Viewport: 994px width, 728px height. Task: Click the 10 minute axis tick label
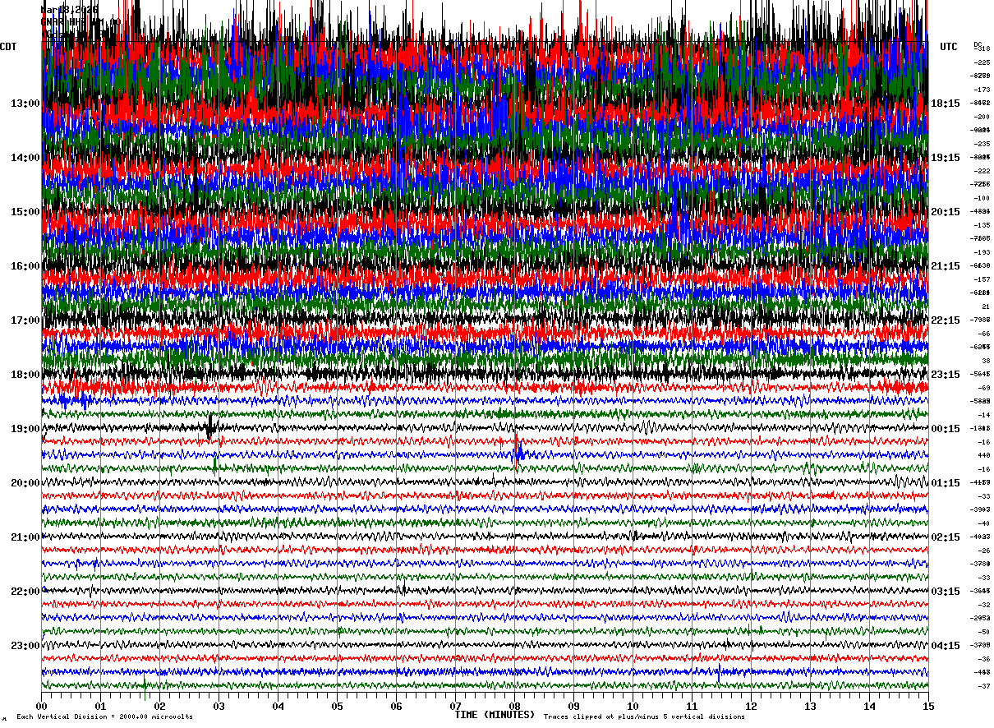(633, 707)
